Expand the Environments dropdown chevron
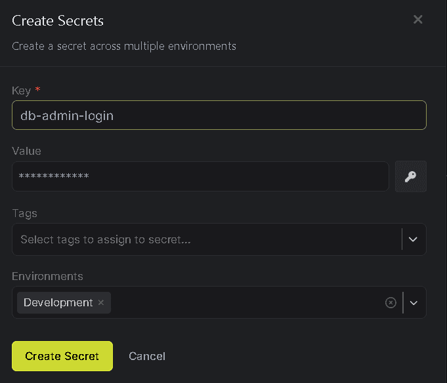 [x=413, y=302]
